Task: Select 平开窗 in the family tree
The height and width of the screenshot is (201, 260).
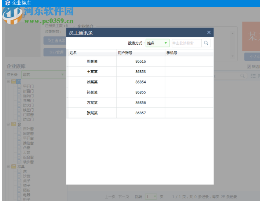Action: (x=28, y=138)
